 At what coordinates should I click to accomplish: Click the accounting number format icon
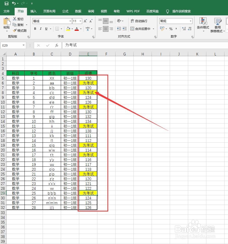(162, 29)
